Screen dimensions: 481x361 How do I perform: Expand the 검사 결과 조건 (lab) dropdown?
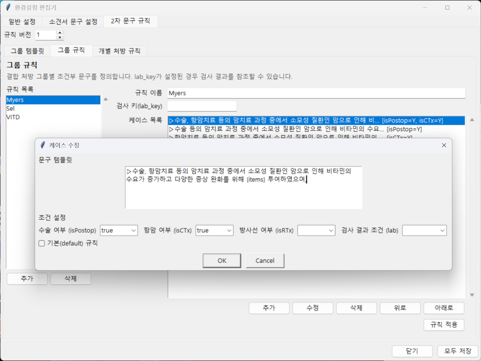424,230
